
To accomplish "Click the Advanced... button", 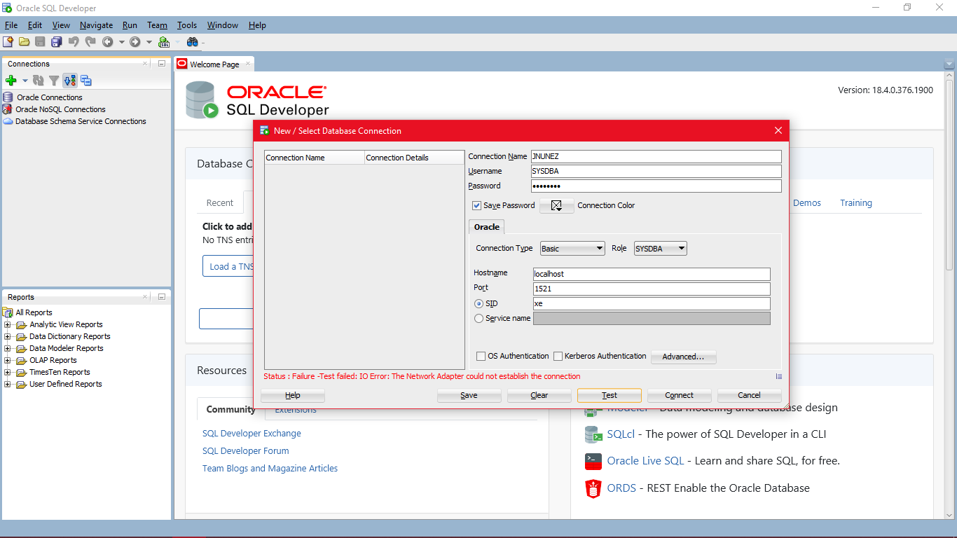I will (683, 357).
